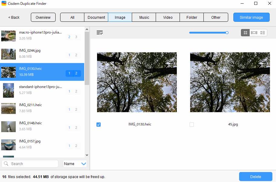276x182 pixels.
Task: Select the side-by-side comparison view icon
Action: click(x=254, y=33)
